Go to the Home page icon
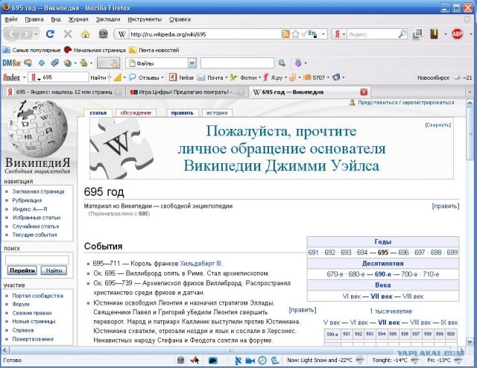Viewport: 477px width, 368px height. 86,34
